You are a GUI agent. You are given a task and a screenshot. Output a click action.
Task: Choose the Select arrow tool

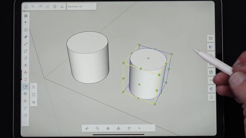(26, 23)
